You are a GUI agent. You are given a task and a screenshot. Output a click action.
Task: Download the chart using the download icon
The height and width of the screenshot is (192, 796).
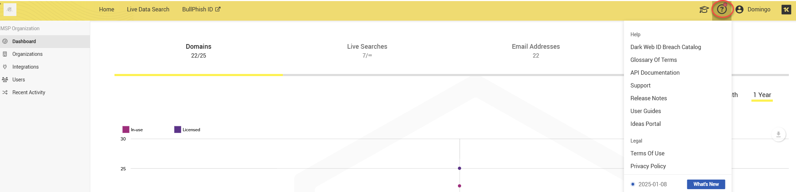[779, 134]
